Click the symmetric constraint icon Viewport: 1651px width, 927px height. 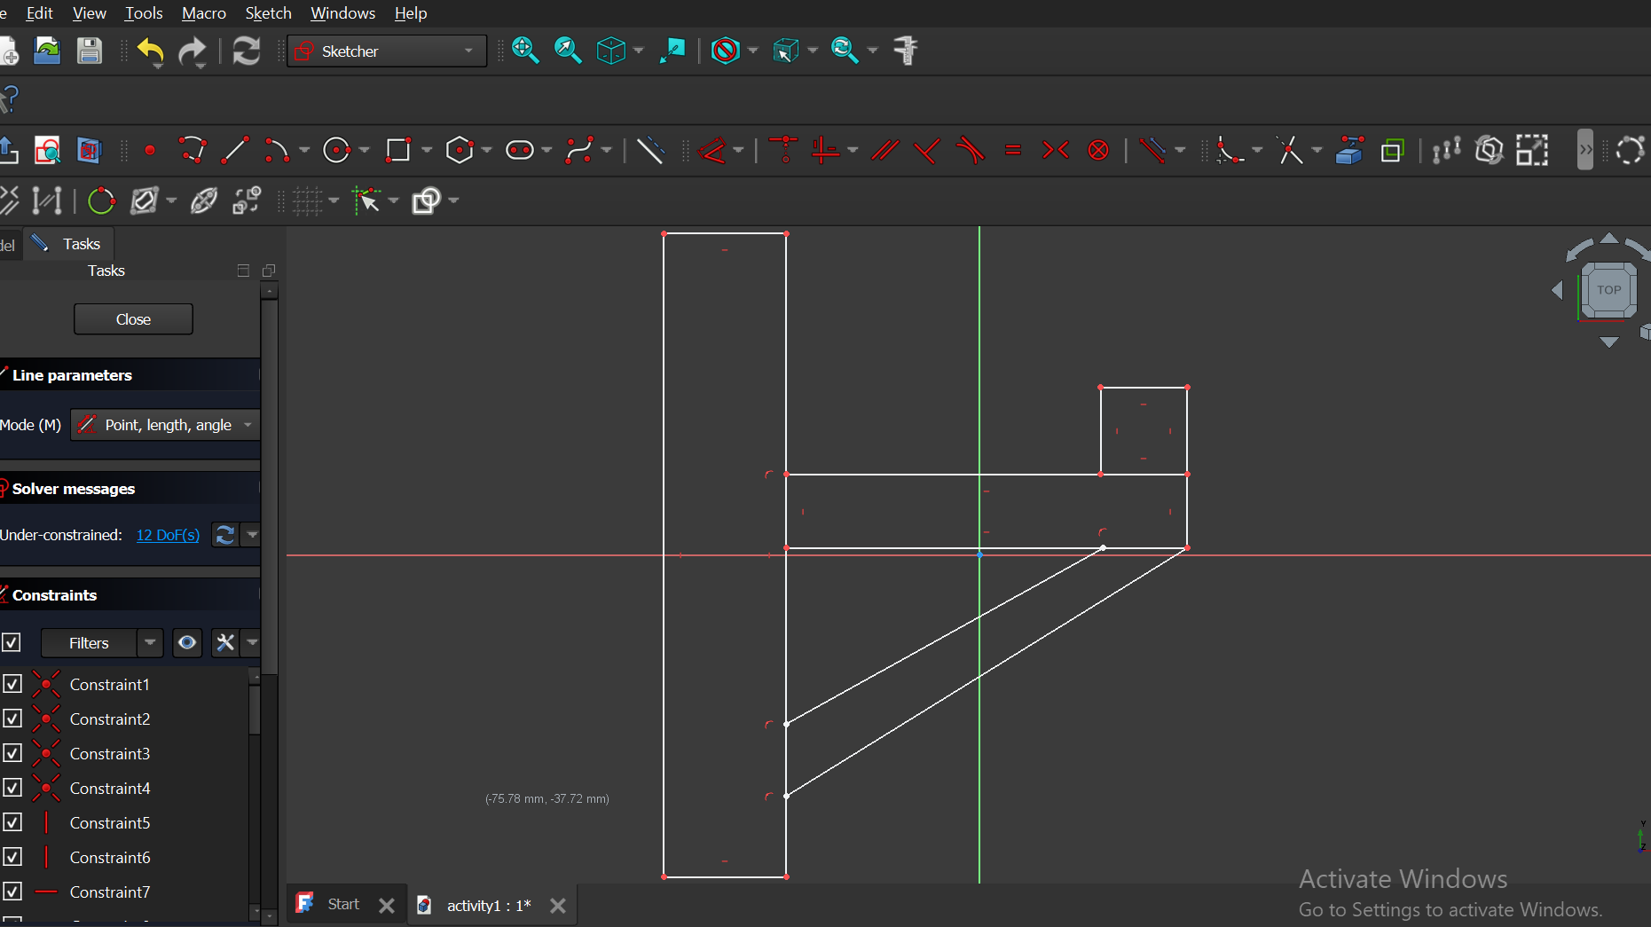pos(1056,151)
